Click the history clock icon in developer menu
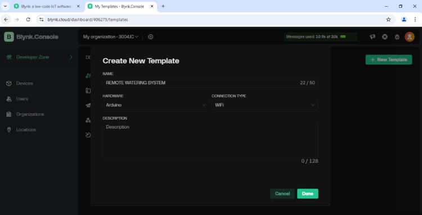422x215 pixels. [88, 135]
